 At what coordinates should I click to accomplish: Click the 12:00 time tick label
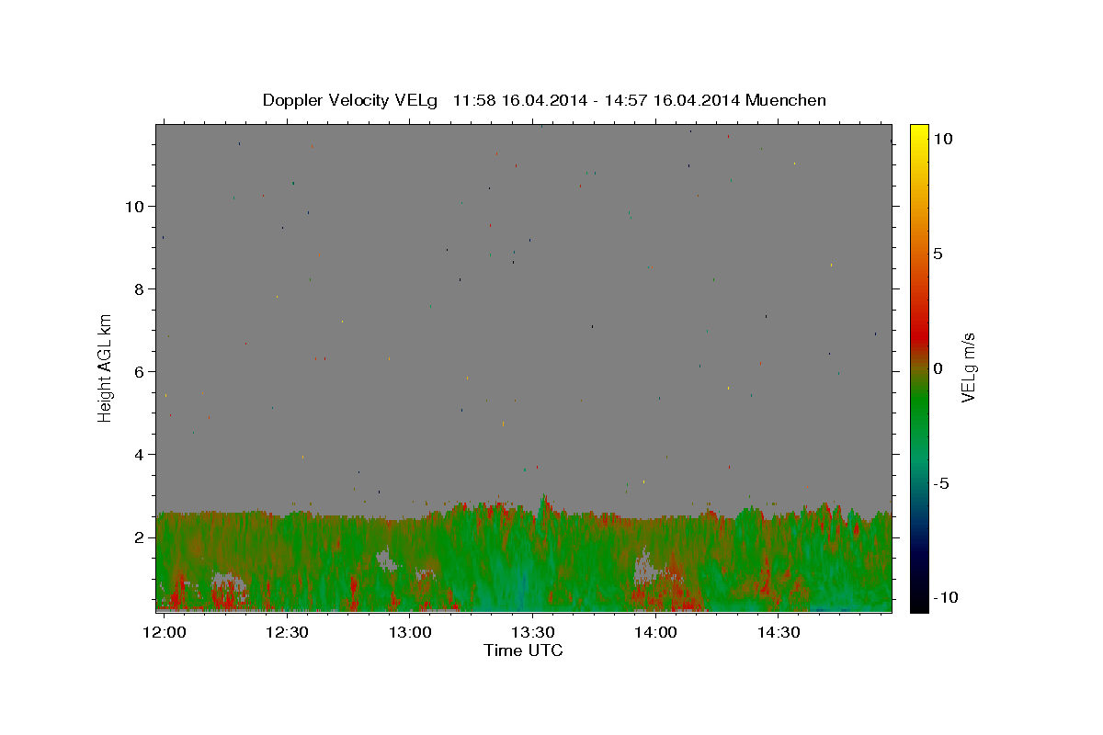(x=166, y=632)
